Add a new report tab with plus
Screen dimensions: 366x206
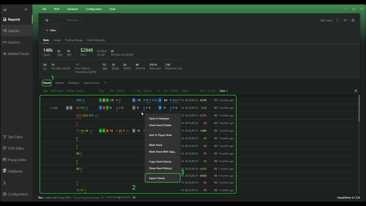pos(105,83)
